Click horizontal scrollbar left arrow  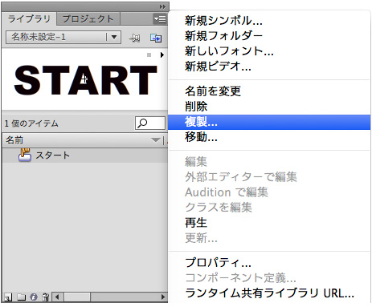pyautogui.click(x=57, y=297)
